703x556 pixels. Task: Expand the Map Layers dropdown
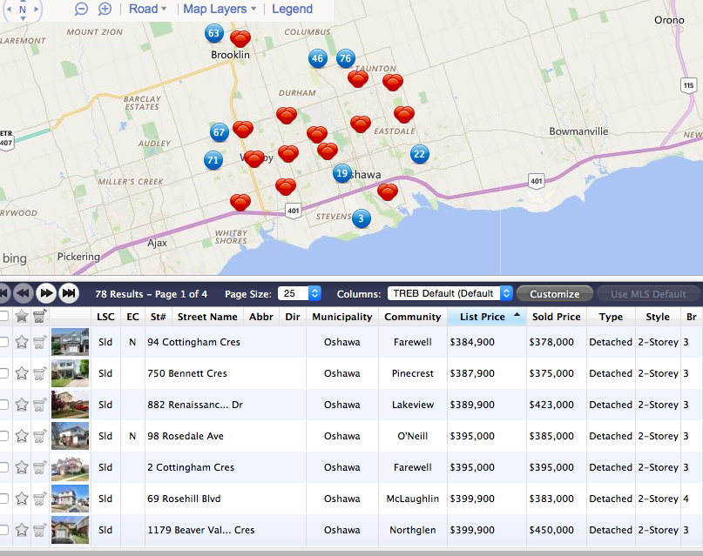pos(219,9)
